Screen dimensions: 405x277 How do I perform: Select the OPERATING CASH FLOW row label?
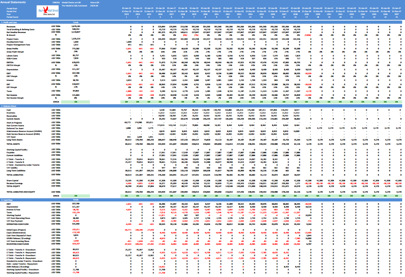pos(17,224)
